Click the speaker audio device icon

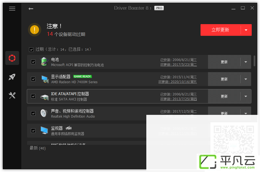44,113
